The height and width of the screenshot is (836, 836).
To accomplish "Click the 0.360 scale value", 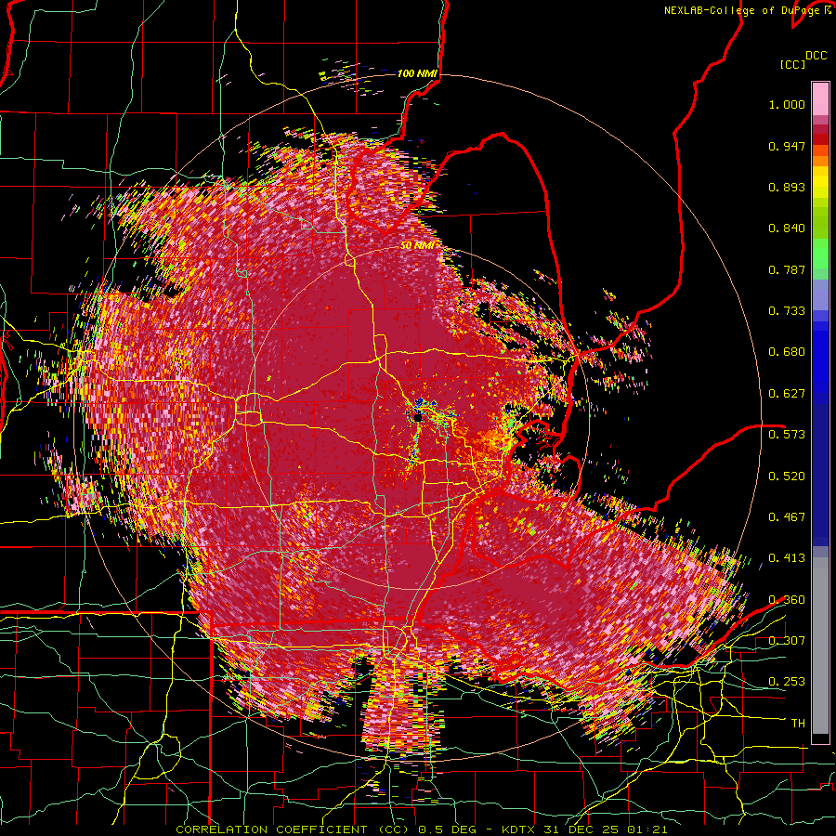I will 787,600.
